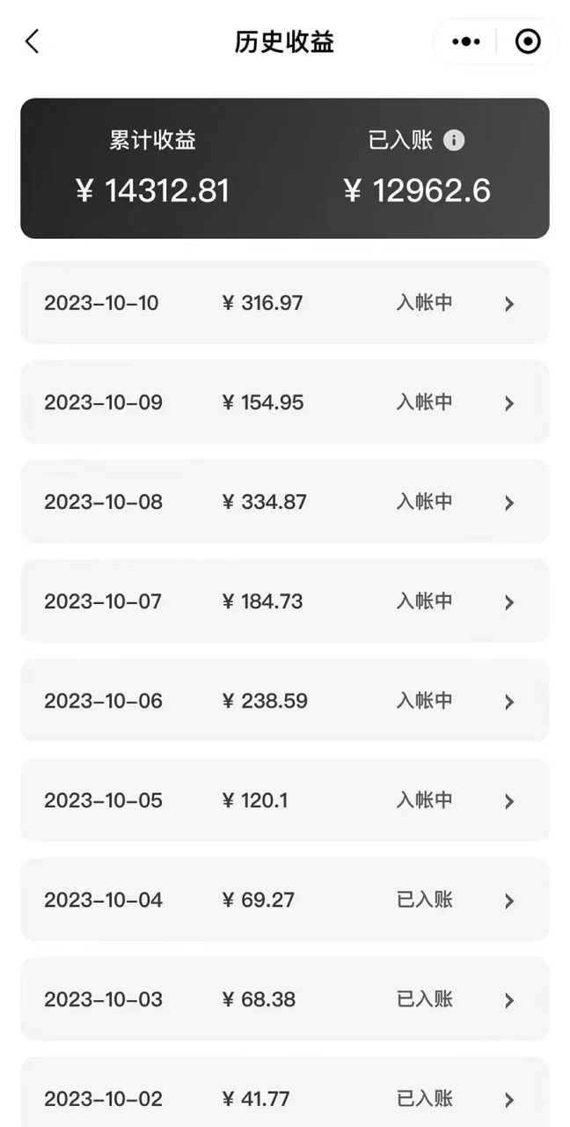Select the ¥ 316.97 earnings amount
The height and width of the screenshot is (1127, 570).
click(x=262, y=303)
